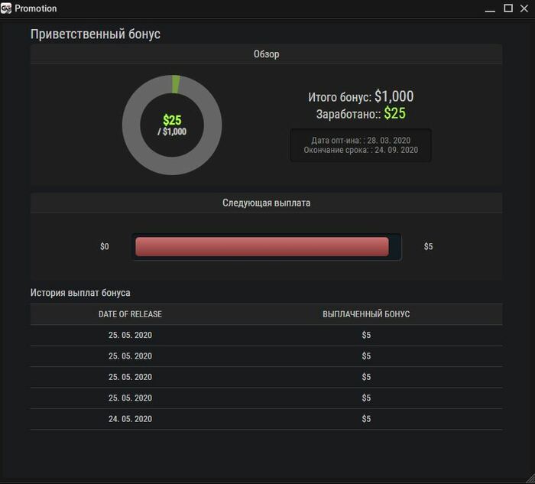The width and height of the screenshot is (535, 484).
Task: Maximize the Promotion window
Action: (x=508, y=8)
